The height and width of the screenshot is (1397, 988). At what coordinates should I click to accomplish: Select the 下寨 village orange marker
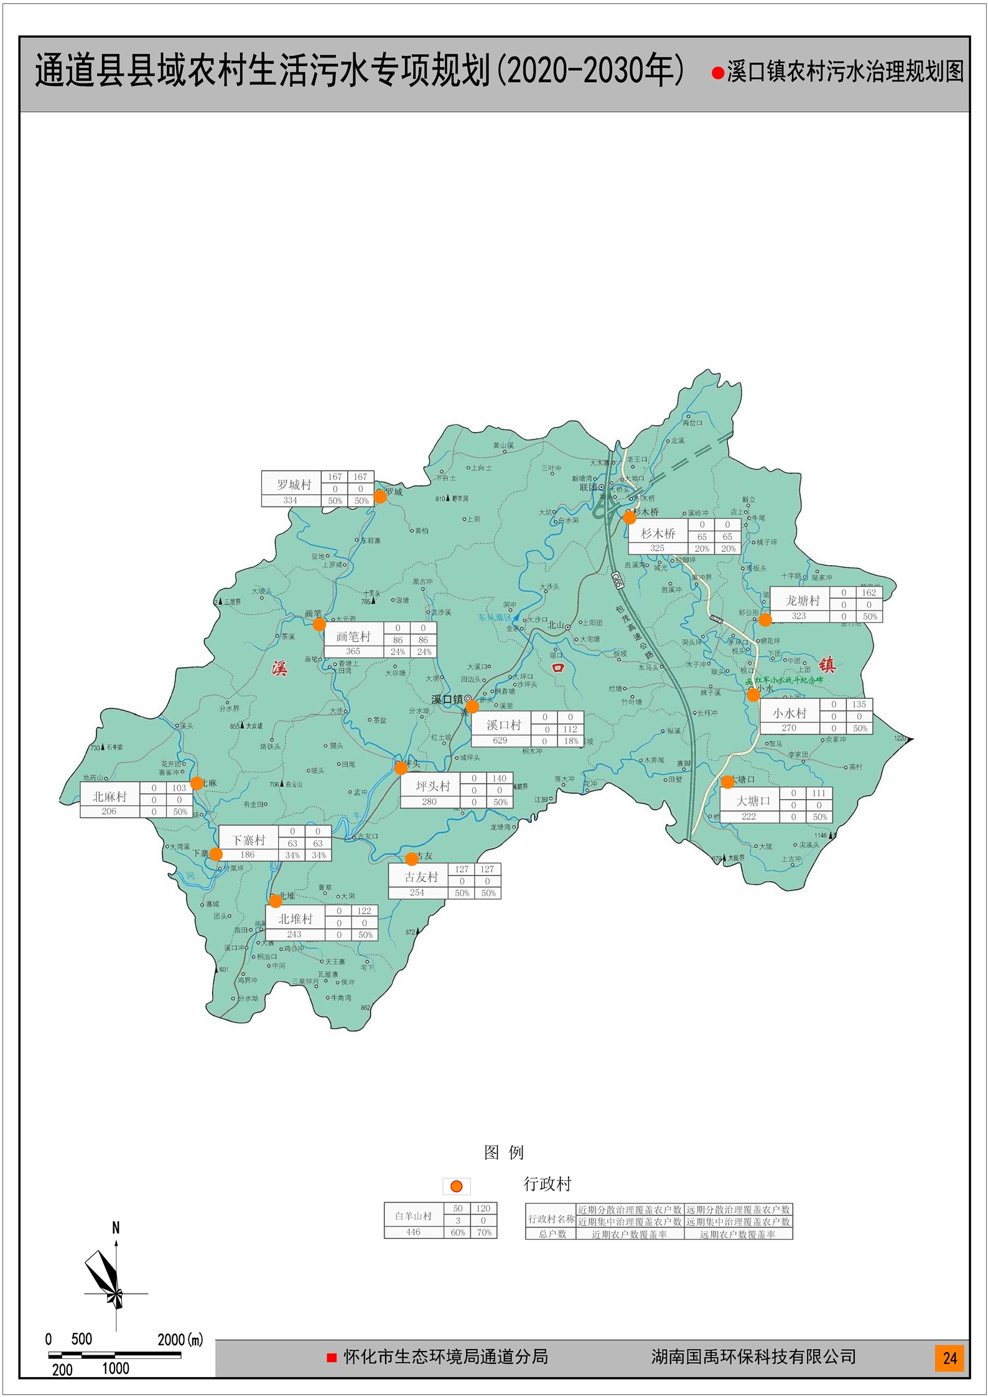(216, 854)
